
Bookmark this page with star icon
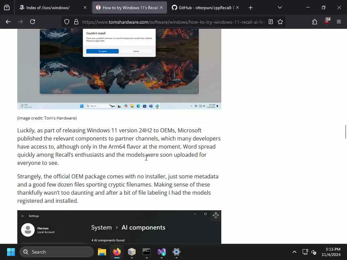pos(280,22)
